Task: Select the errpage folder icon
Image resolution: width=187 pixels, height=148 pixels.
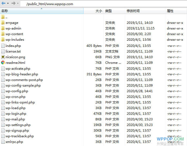Action: pyautogui.click(x=3, y=23)
